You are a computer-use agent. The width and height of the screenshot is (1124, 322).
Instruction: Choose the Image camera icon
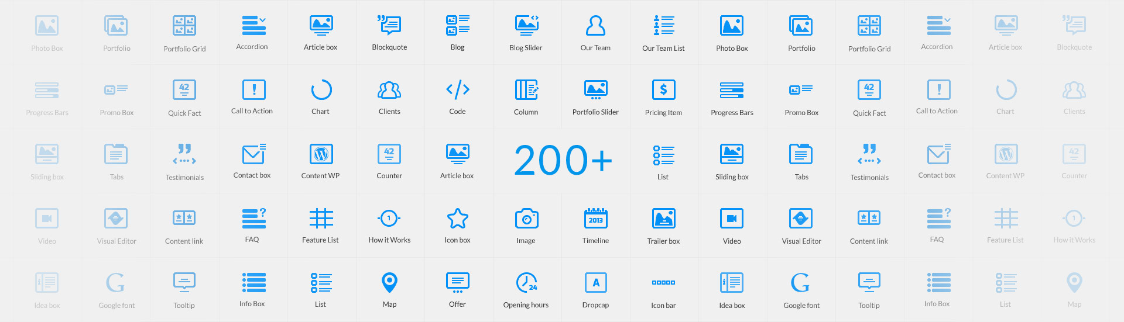526,219
